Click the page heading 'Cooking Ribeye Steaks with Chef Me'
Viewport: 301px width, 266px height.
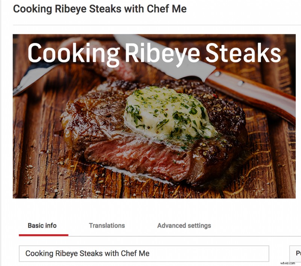(100, 9)
